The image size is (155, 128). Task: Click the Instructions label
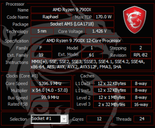(x=17, y=62)
